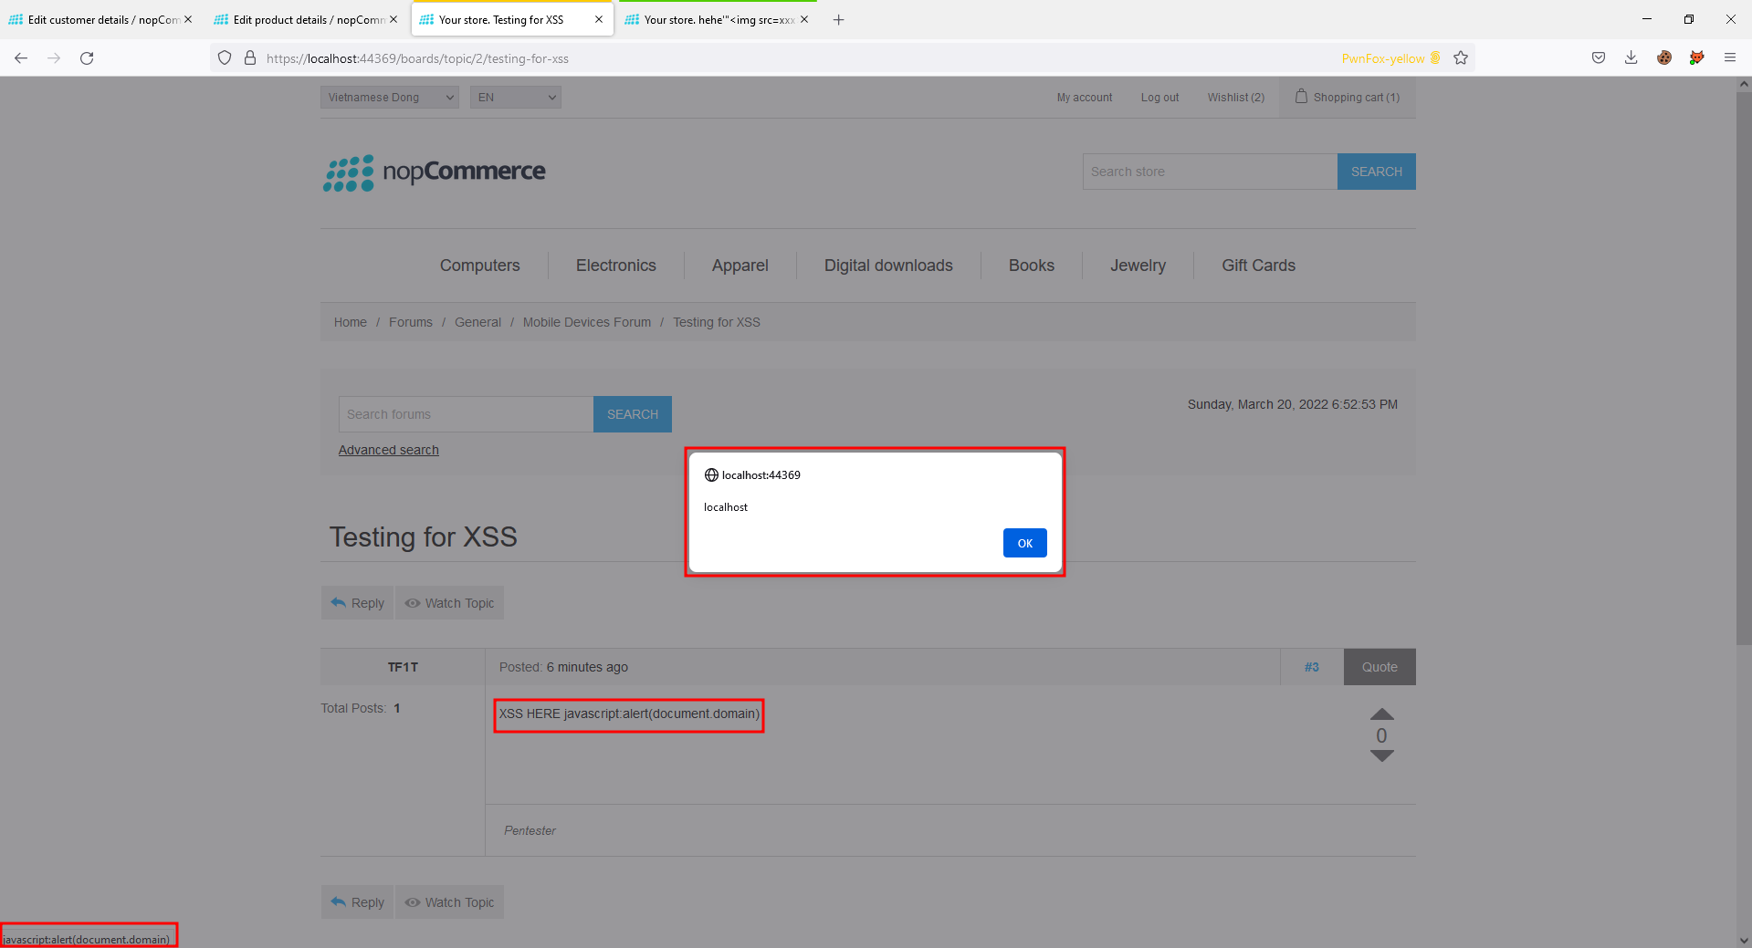
Task: Open the Vietnamese Dong currency dropdown
Action: 389,97
